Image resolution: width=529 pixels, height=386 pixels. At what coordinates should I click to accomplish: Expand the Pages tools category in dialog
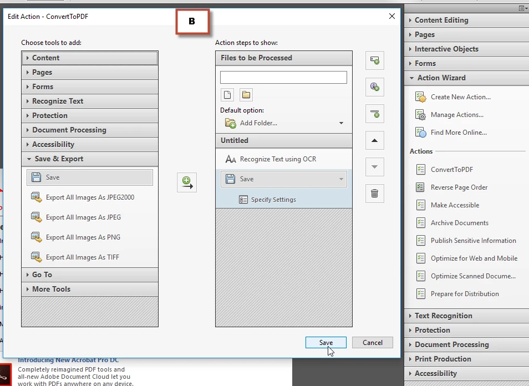click(x=90, y=72)
